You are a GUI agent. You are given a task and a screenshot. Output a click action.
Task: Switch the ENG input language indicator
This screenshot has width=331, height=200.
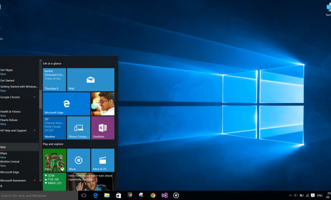319,195
